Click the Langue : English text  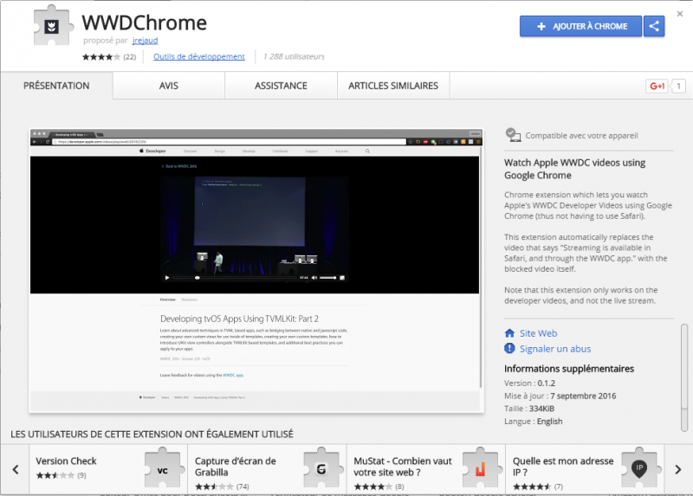tap(534, 422)
